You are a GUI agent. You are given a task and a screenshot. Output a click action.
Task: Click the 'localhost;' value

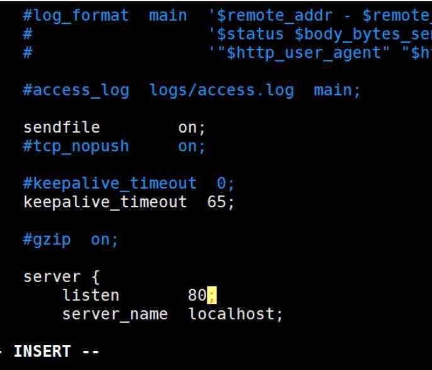point(236,314)
